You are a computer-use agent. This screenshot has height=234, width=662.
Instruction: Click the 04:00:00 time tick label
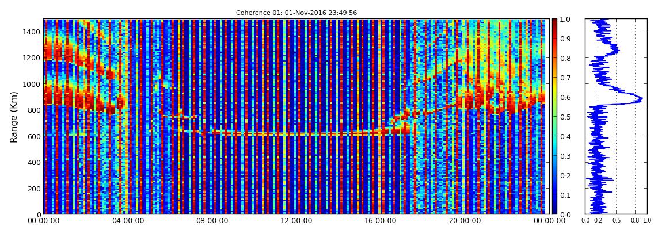pos(127,221)
